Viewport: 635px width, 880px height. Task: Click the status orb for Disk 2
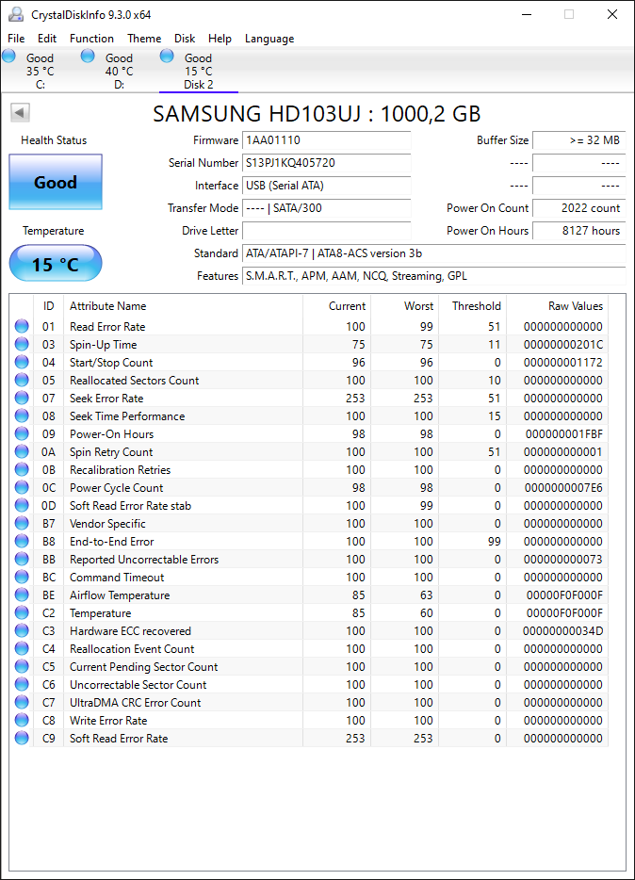pos(167,56)
